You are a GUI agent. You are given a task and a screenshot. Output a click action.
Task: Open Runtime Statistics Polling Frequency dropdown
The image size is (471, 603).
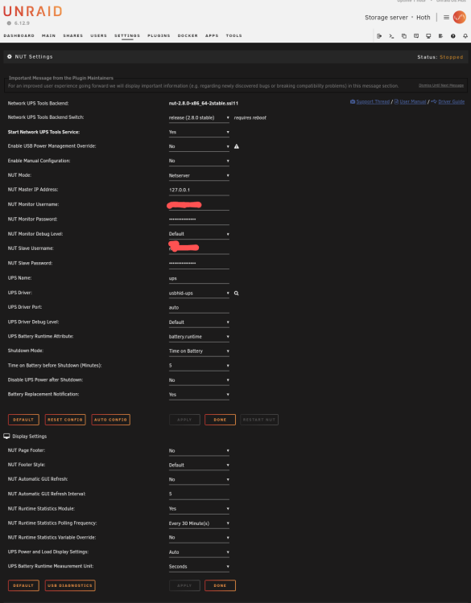pos(199,523)
